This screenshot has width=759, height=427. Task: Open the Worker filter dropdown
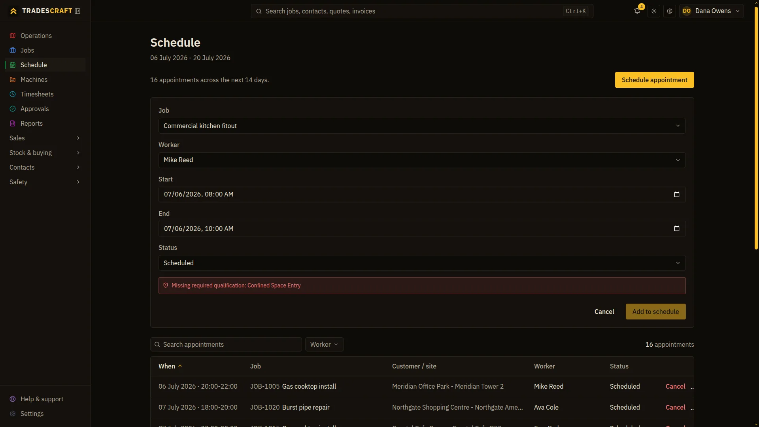[324, 344]
